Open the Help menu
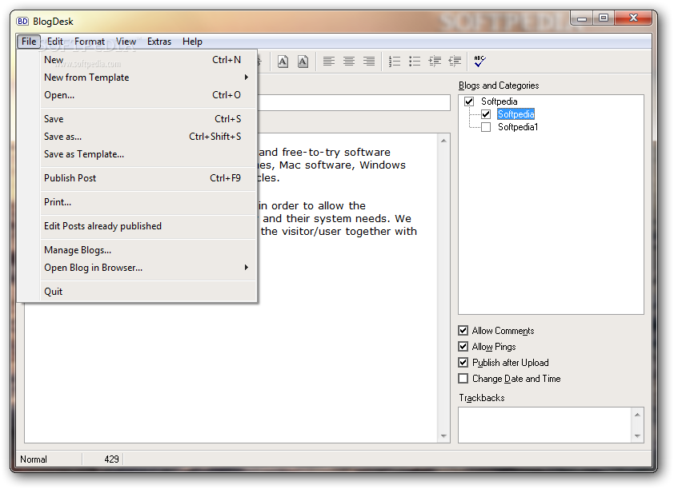This screenshot has width=674, height=489. coord(192,42)
